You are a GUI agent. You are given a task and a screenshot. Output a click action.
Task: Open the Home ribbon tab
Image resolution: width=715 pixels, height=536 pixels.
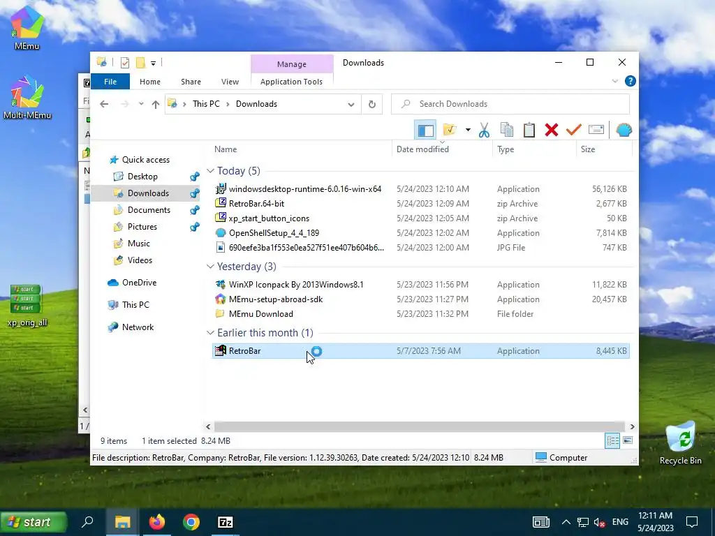pyautogui.click(x=150, y=82)
